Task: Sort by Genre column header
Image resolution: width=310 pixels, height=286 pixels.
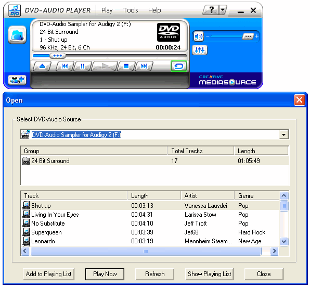Action: [257, 196]
